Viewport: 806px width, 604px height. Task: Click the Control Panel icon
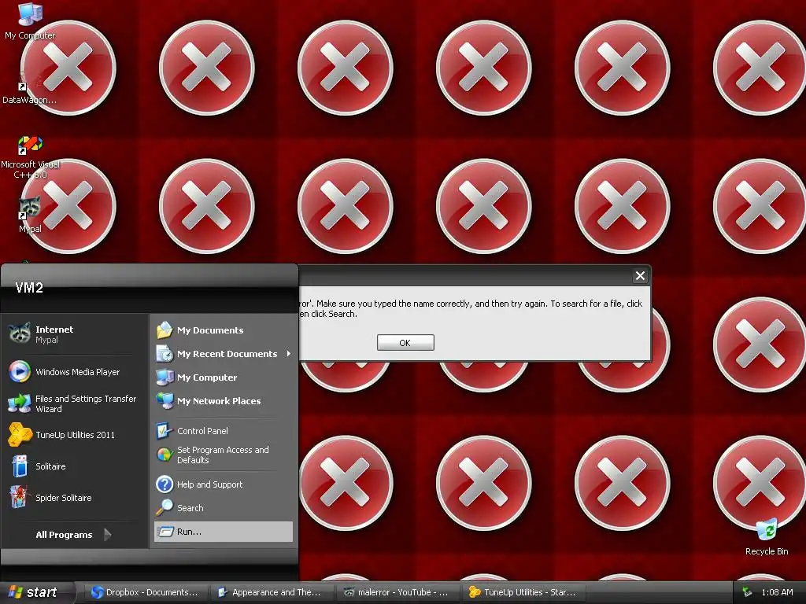coord(165,430)
